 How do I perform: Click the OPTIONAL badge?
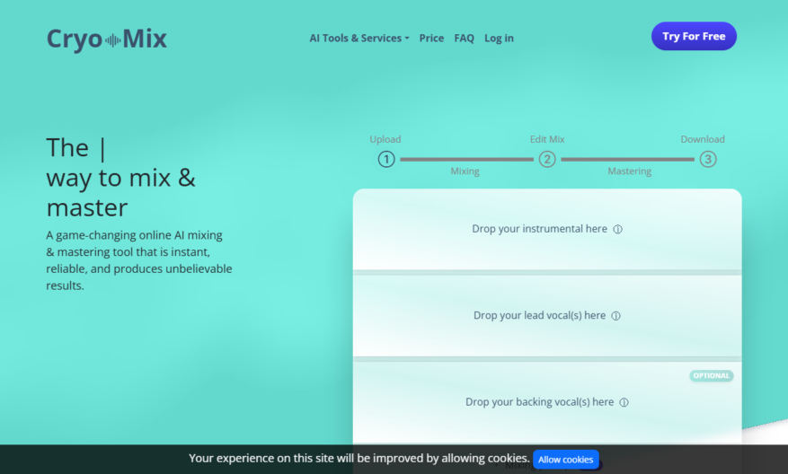[711, 375]
